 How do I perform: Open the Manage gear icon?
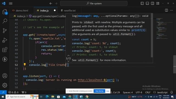(x=5, y=85)
